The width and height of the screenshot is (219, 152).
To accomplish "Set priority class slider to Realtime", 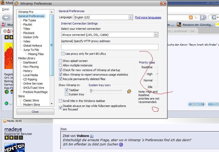I will click(x=157, y=67).
